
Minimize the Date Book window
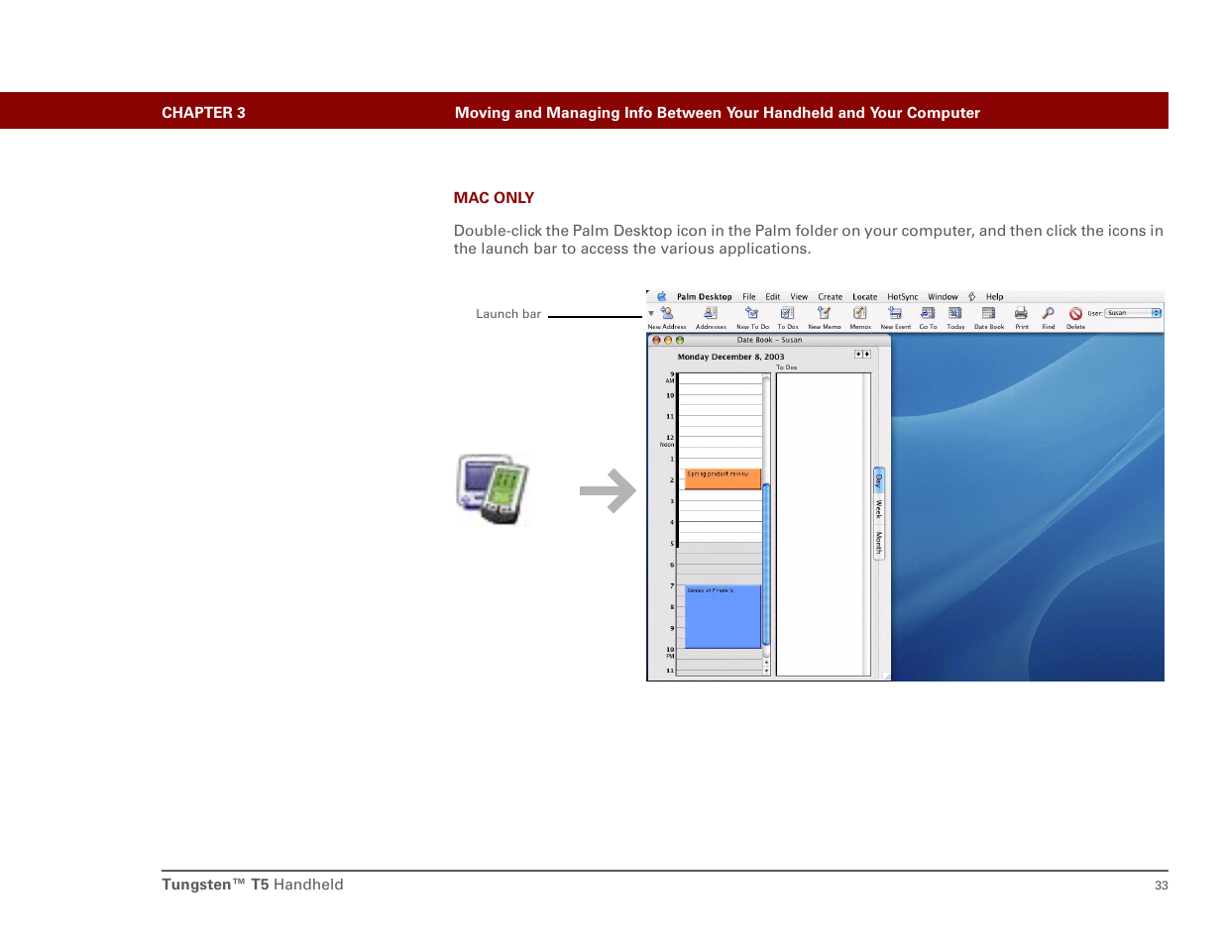(667, 340)
